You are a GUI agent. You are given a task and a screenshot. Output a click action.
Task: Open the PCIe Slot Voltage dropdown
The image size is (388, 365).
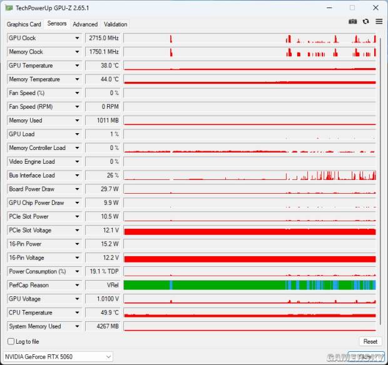77,231
